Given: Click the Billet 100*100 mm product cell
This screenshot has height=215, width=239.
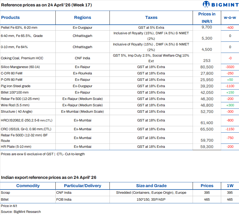Looking at the screenshot, I should pos(15,92).
